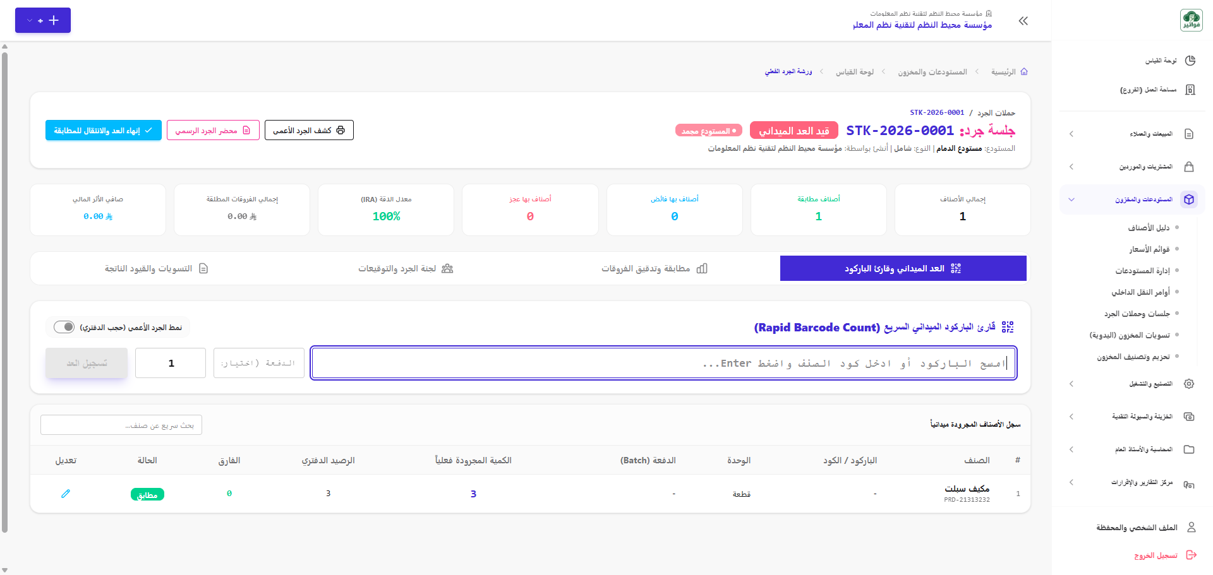Click edit pencil for مكيف سبلت row
Screen dimensions: 1213x575
click(66, 494)
